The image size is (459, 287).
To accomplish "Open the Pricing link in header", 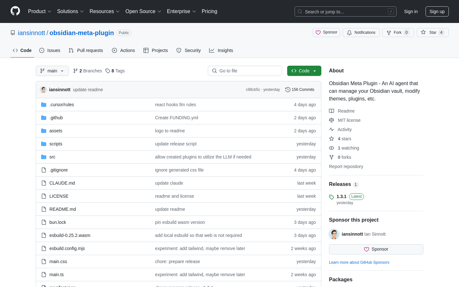I will pos(209,11).
